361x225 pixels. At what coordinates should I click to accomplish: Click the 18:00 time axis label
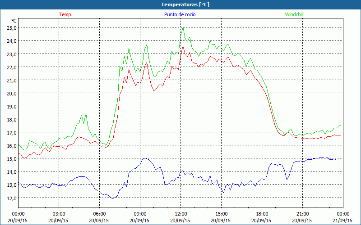coord(262,214)
